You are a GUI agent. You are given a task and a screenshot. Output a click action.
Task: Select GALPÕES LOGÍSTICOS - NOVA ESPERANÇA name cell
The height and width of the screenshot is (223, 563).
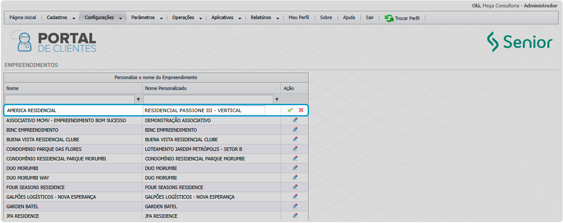[x=73, y=197]
